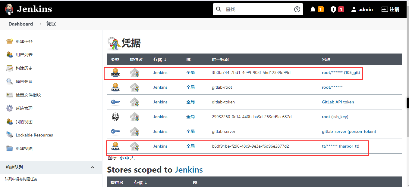The width and height of the screenshot is (409, 187).
Task: Click the vertical scrollbar on the right
Action: coord(407,102)
